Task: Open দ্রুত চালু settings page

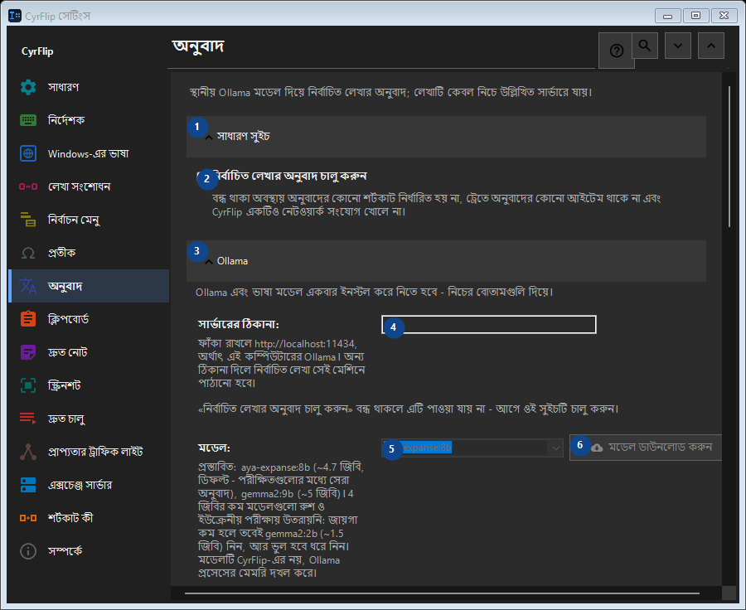Action: [x=89, y=419]
